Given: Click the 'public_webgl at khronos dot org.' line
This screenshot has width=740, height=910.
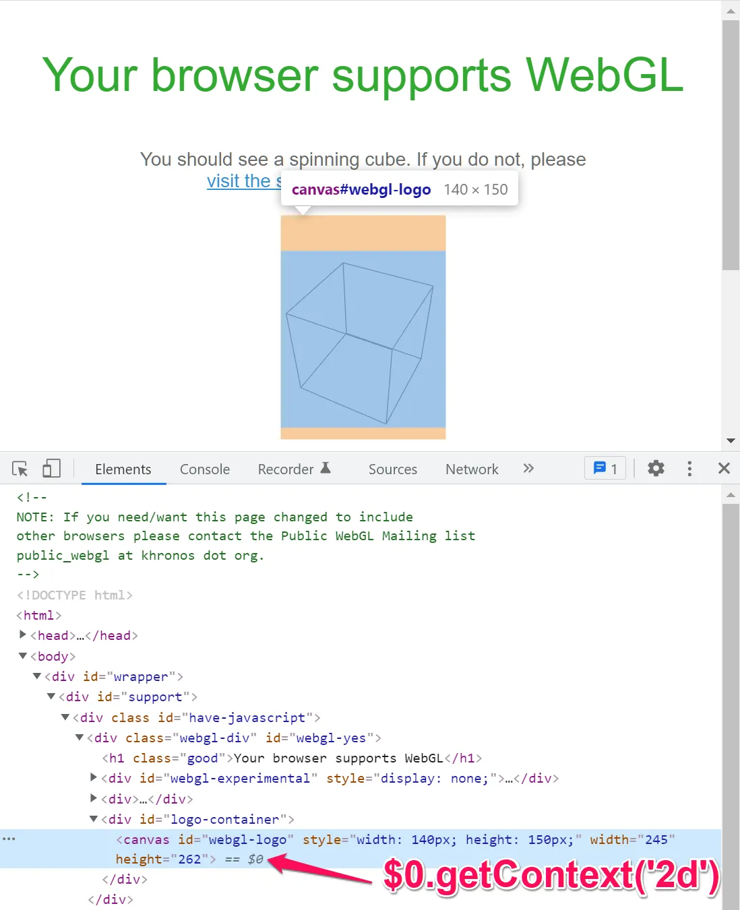Looking at the screenshot, I should (x=140, y=555).
